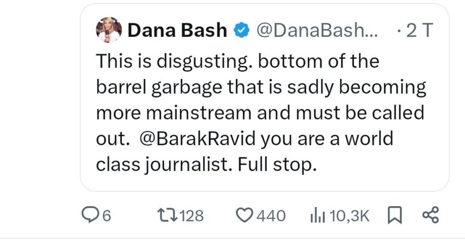Open the @DanaBash handle link

[317, 30]
